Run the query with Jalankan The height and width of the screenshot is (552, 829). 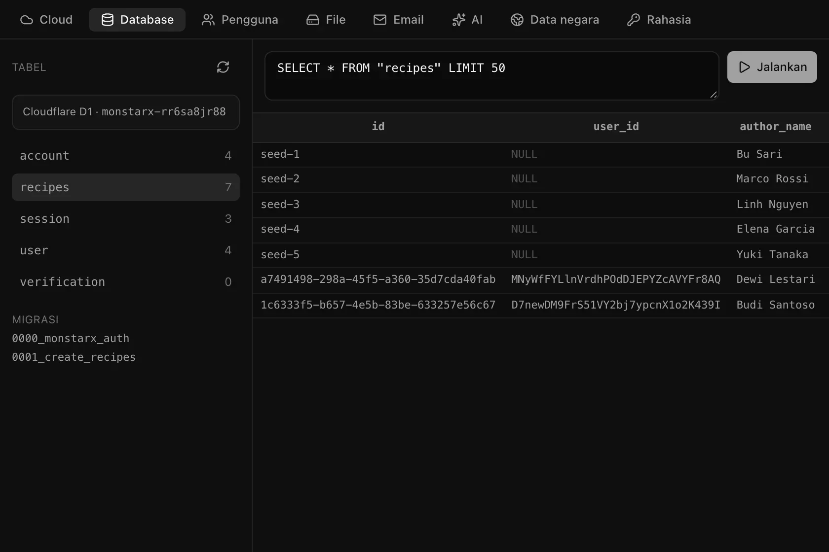click(x=772, y=67)
